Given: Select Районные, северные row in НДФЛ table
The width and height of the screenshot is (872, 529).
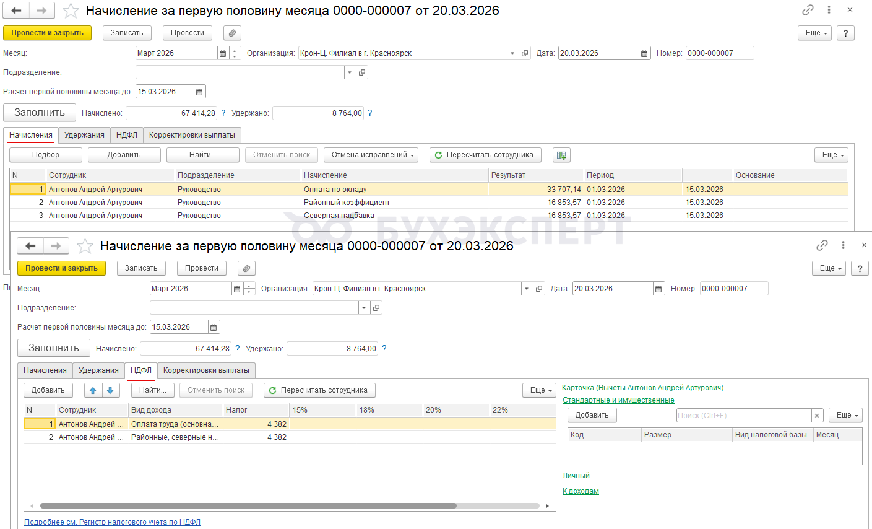Looking at the screenshot, I should [290, 437].
